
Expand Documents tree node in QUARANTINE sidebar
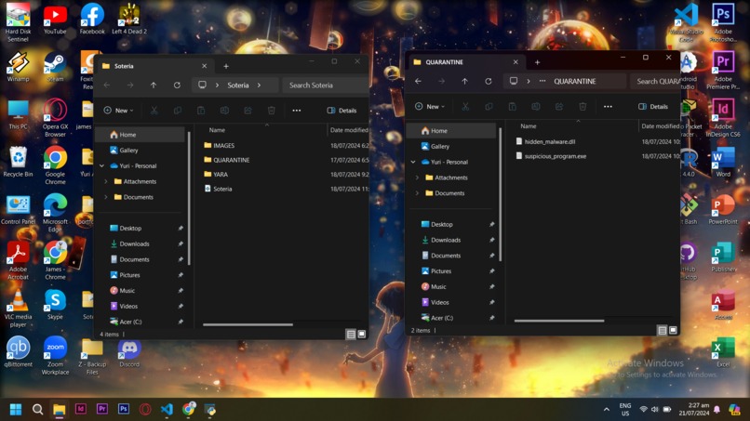[417, 193]
